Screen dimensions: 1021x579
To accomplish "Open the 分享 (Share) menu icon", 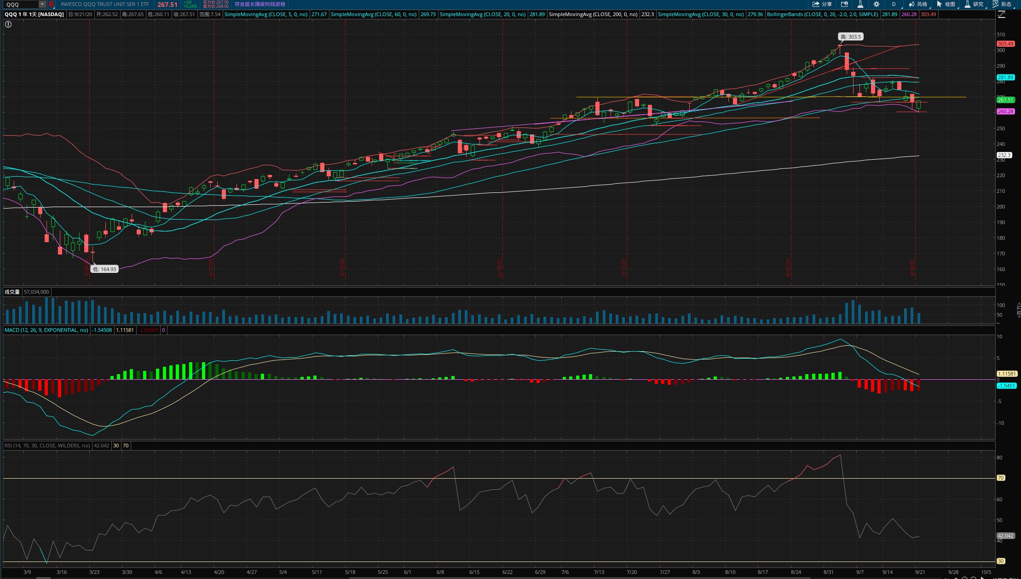I will click(x=822, y=4).
